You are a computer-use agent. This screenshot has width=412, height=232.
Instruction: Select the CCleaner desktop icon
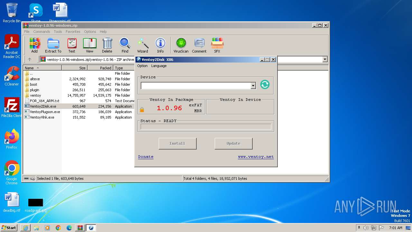[x=12, y=76]
